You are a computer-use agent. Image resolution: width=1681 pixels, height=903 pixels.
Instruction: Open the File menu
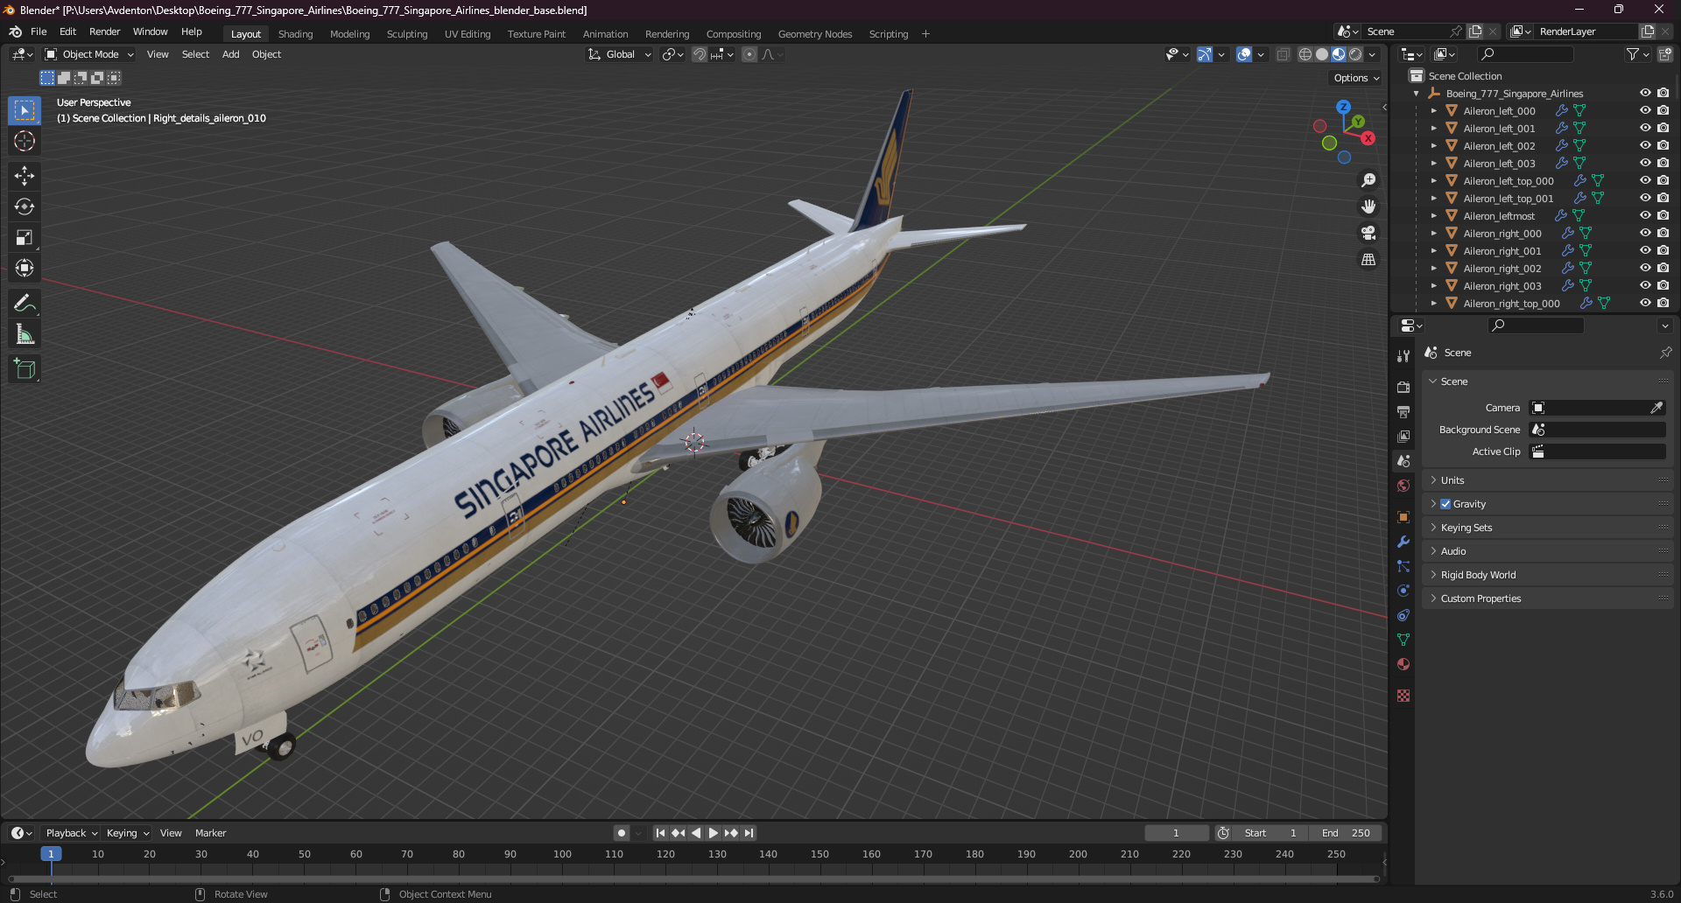point(39,31)
